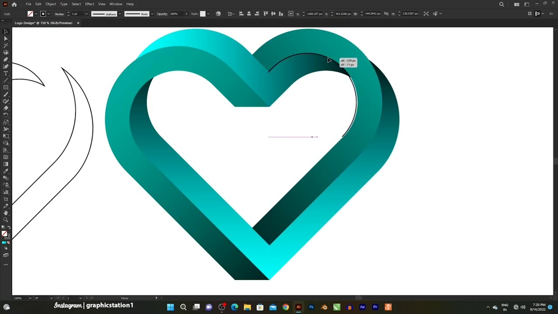Image resolution: width=558 pixels, height=314 pixels.
Task: Click the Fill swatch in control bar
Action: (x=31, y=14)
